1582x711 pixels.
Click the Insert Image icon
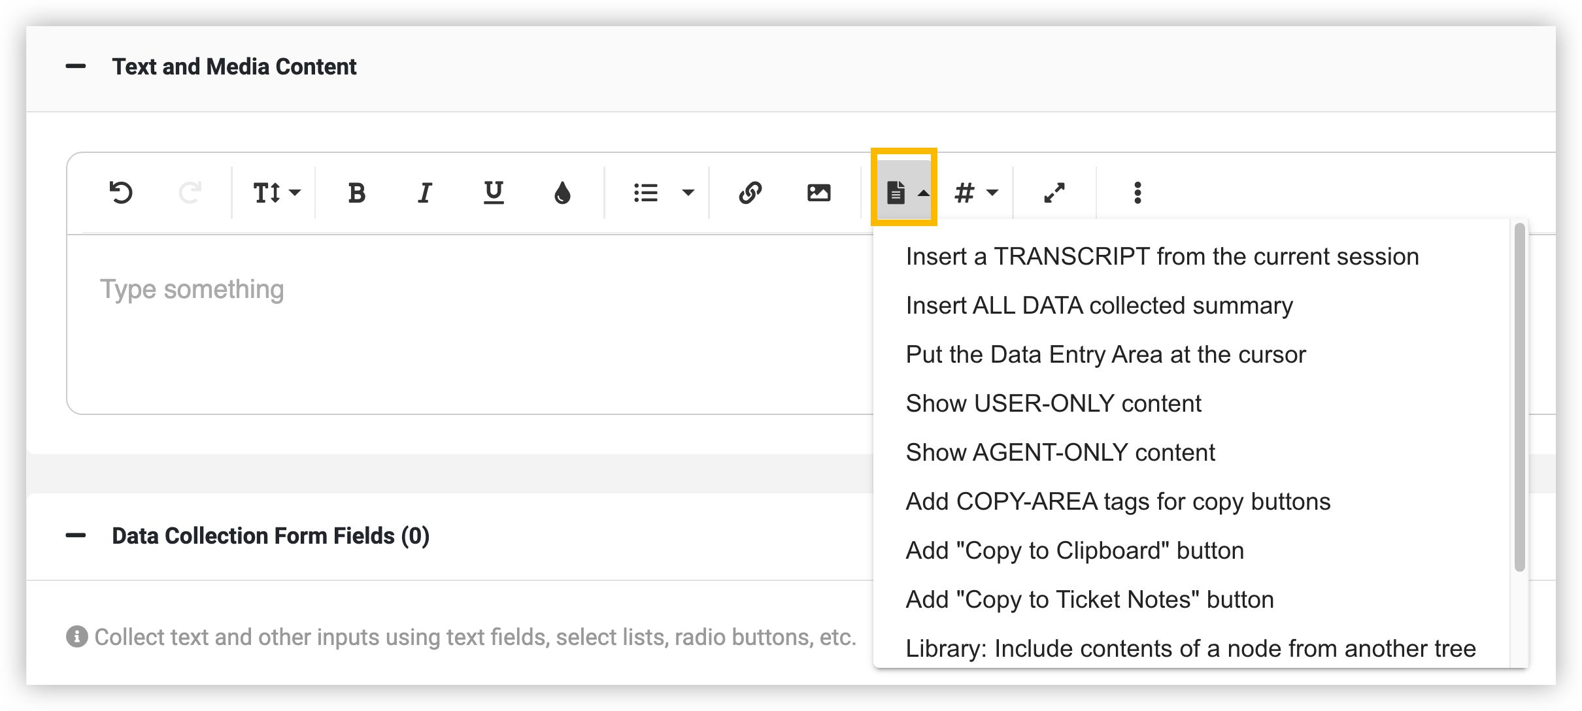818,192
